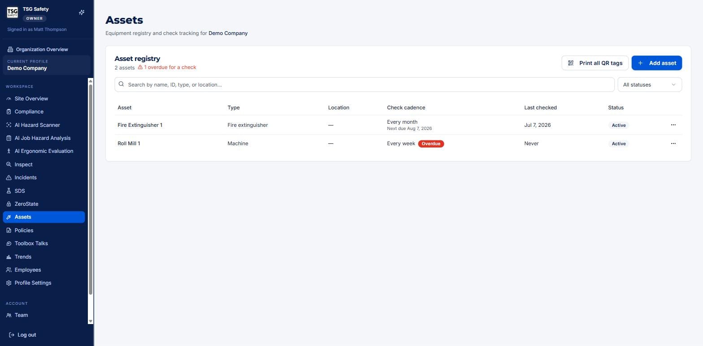
Task: Click the Asset column header
Action: click(x=125, y=108)
